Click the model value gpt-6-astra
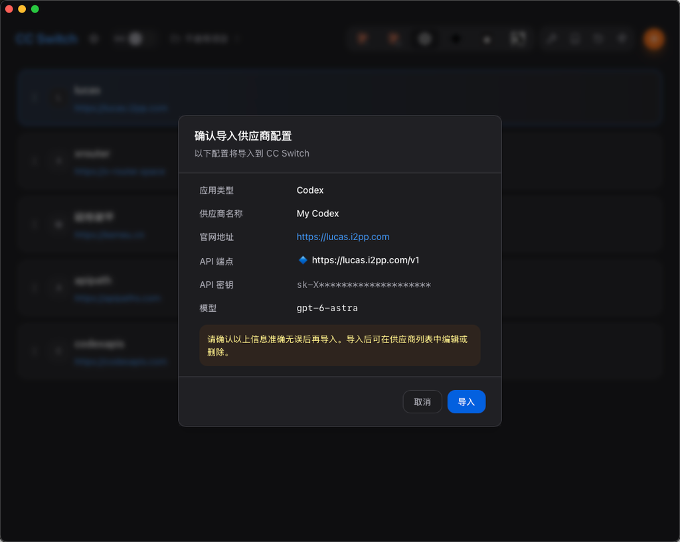The height and width of the screenshot is (542, 680). (327, 308)
